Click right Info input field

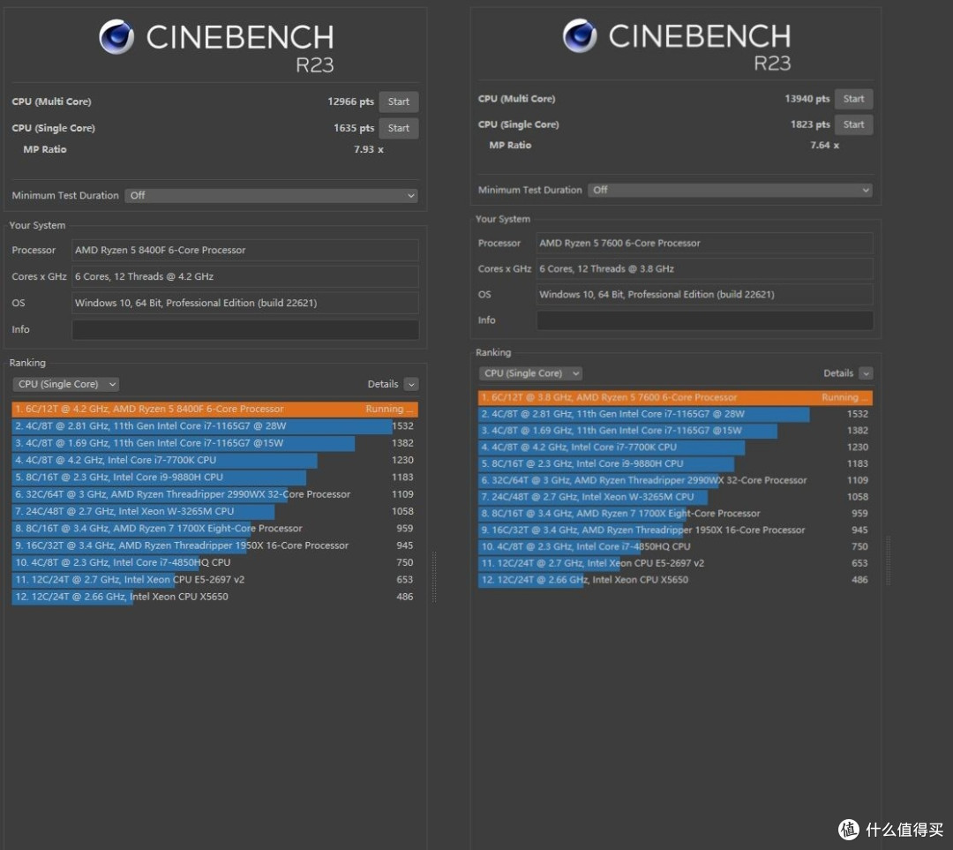(x=704, y=320)
